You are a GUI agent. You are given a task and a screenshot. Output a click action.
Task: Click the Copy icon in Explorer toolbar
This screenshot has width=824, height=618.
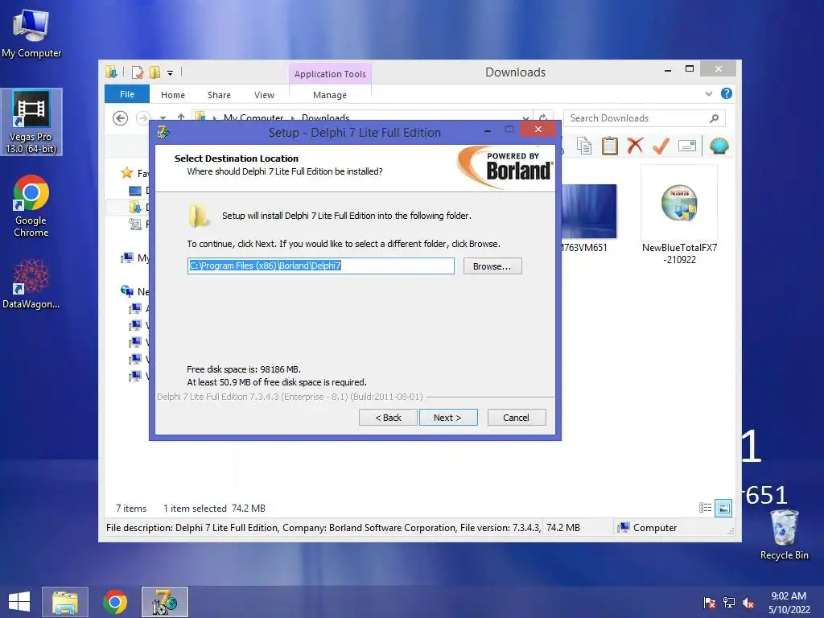pyautogui.click(x=584, y=146)
